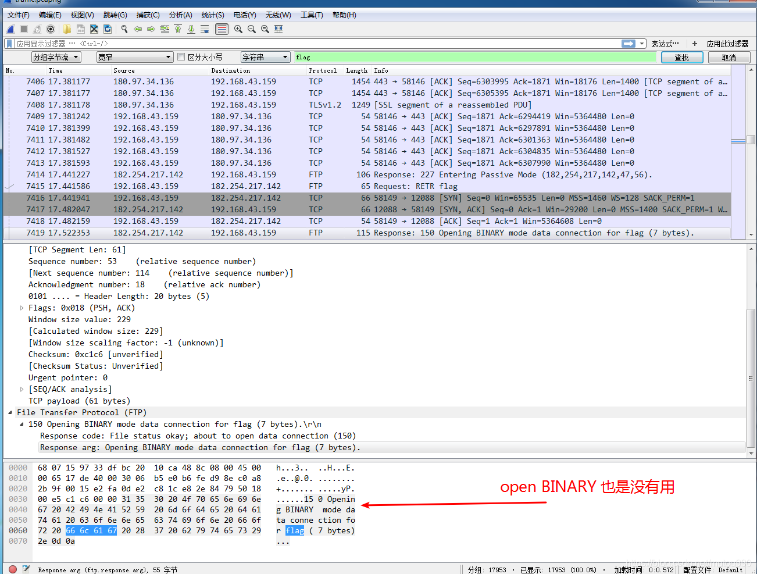Screen dimensions: 757x574
Task: Toggle auto-scroll during live capture icon
Action: point(205,29)
